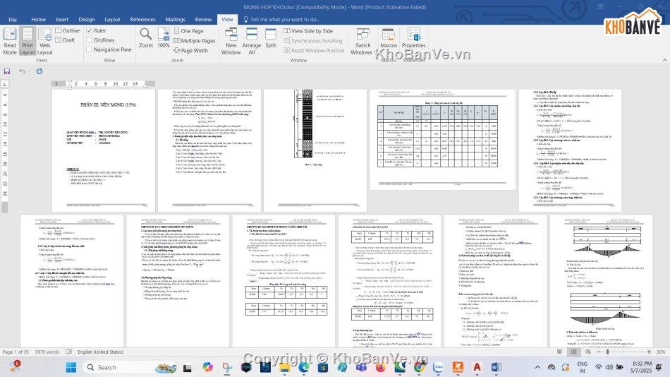This screenshot has width=670, height=377.
Task: Go to the References tab
Action: [142, 19]
